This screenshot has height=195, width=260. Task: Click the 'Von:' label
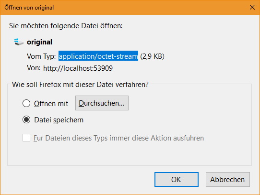(x=34, y=68)
